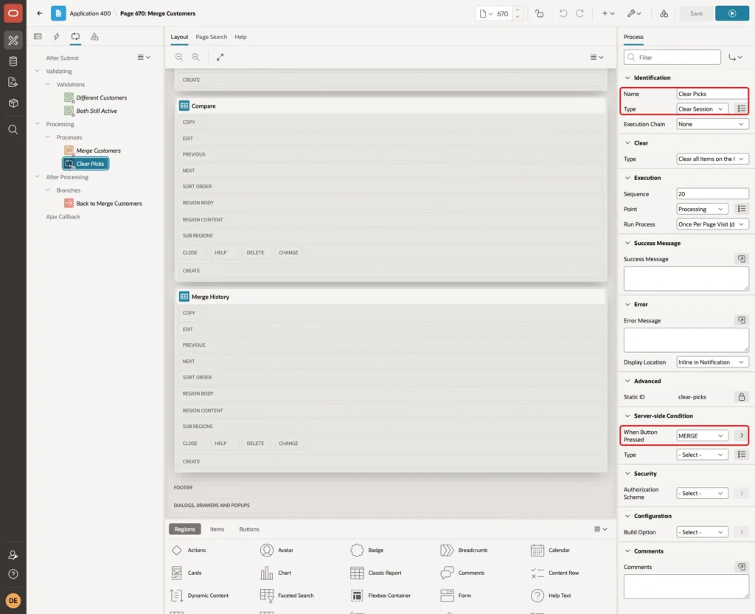Click the Save button

(696, 13)
